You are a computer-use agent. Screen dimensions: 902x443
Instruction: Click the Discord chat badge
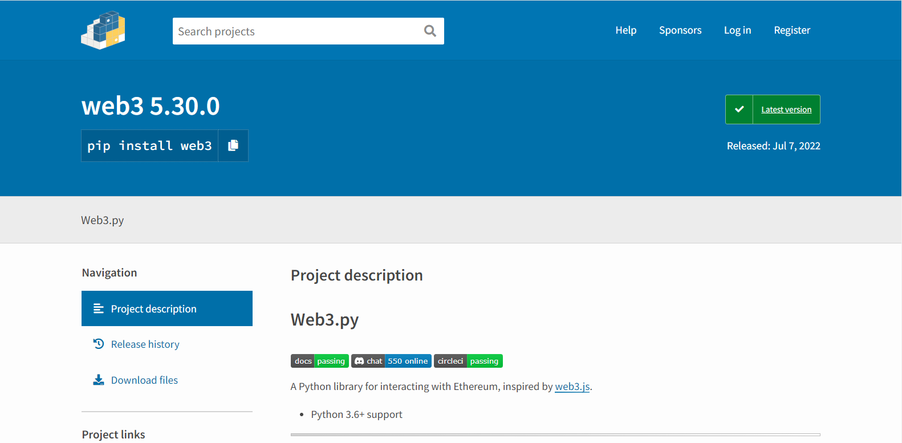(x=391, y=361)
